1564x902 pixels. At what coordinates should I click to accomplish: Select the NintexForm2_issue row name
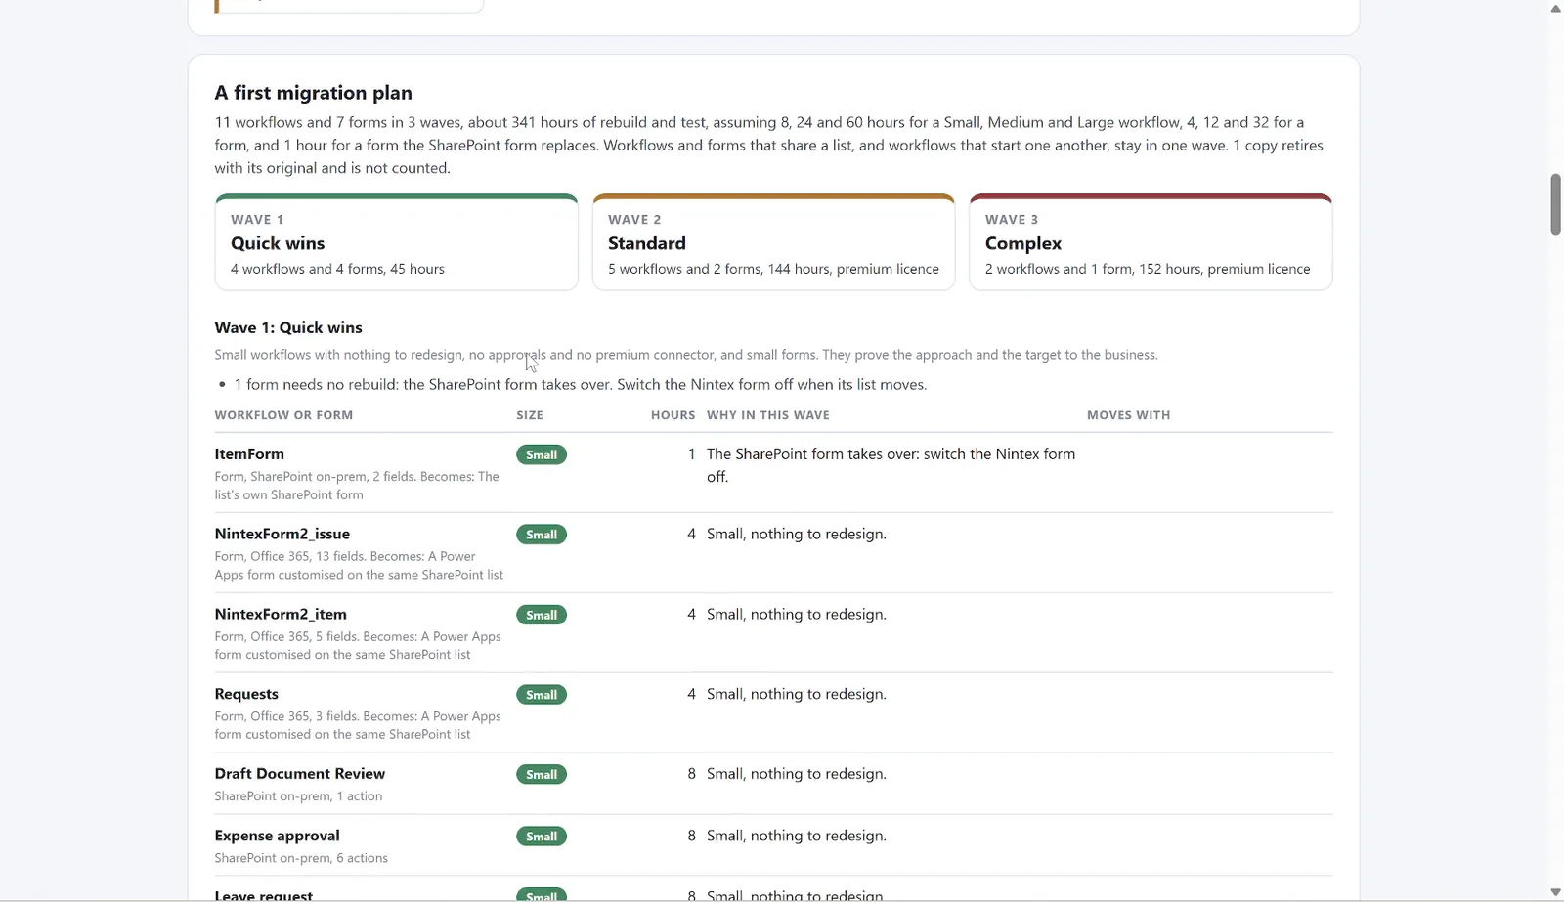tap(282, 534)
